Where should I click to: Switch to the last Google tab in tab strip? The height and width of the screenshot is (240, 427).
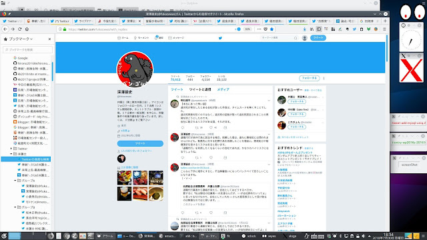[370, 21]
